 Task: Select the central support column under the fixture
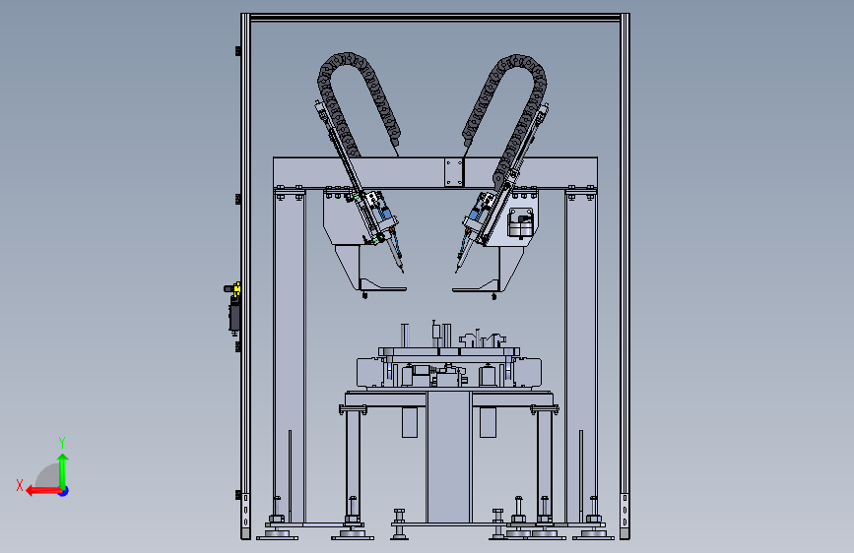[x=448, y=457]
